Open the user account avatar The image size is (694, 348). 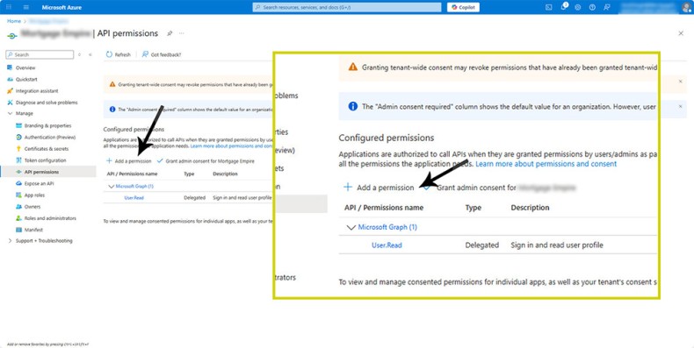point(686,7)
